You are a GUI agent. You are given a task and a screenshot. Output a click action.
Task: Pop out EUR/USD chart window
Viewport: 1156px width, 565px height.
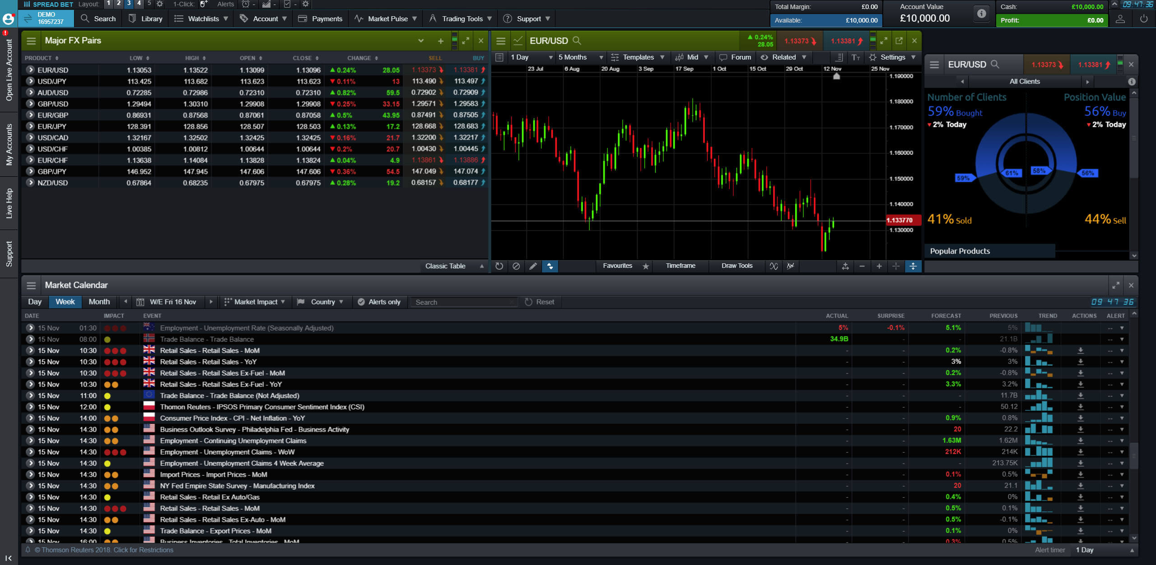tap(899, 41)
